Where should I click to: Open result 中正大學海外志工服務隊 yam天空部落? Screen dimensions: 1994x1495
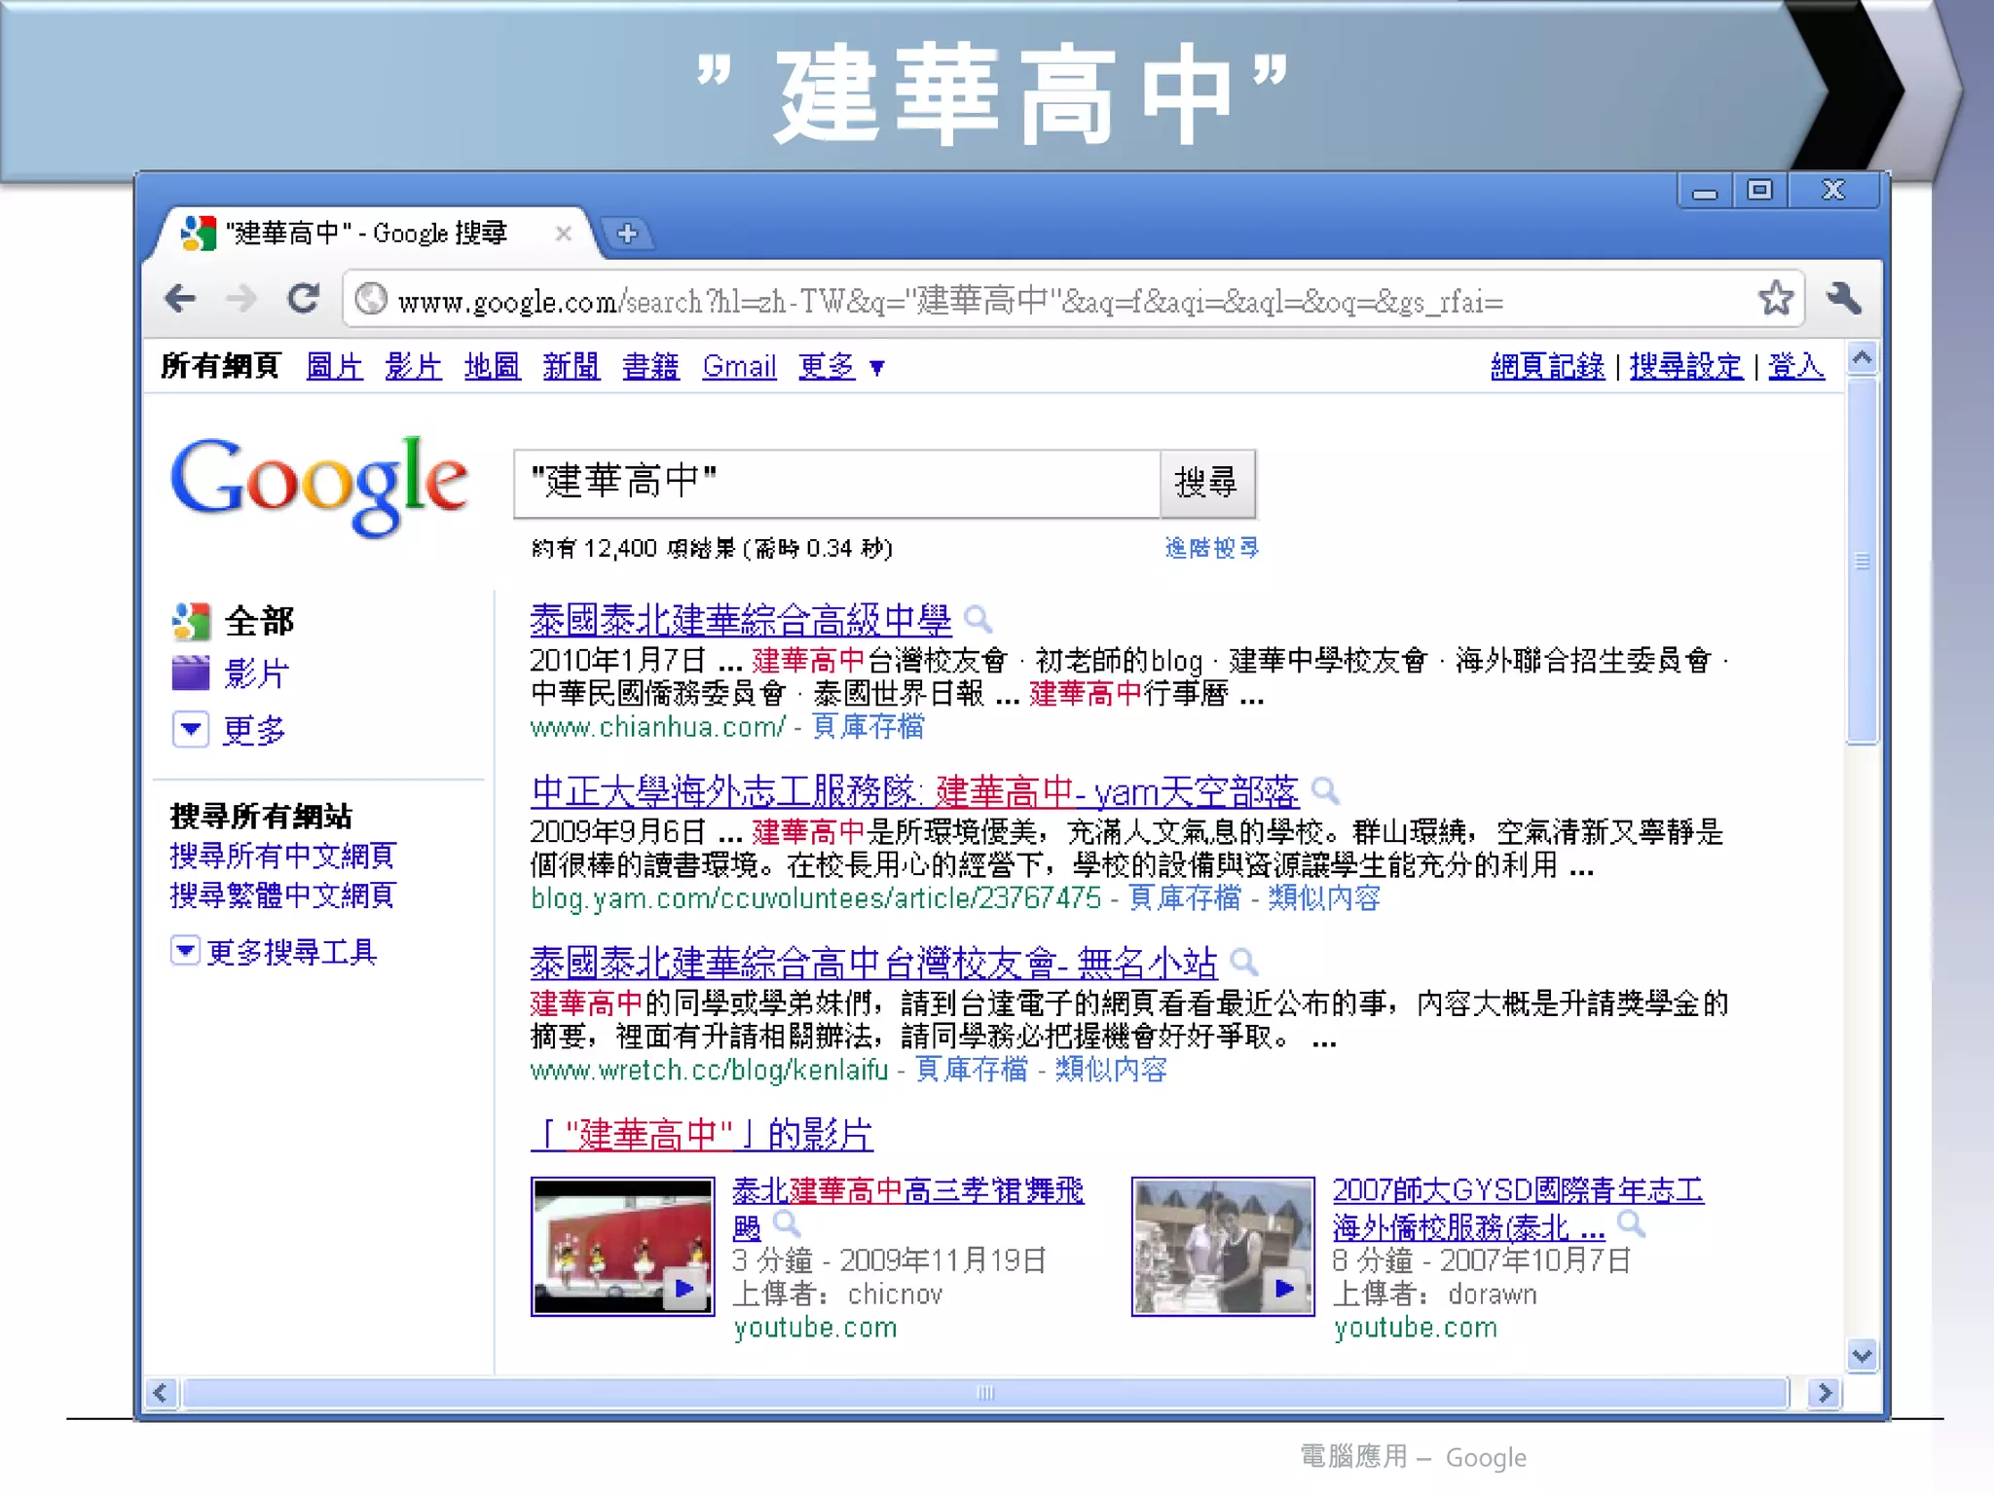coord(914,791)
